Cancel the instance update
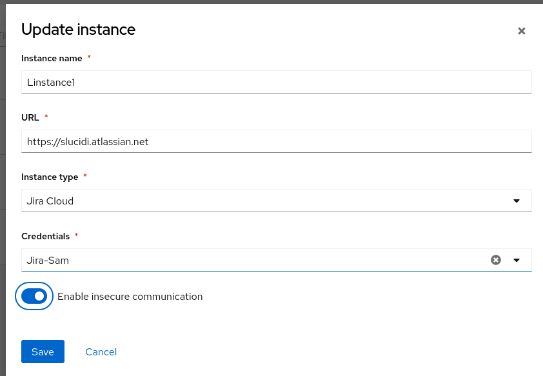 coord(101,351)
